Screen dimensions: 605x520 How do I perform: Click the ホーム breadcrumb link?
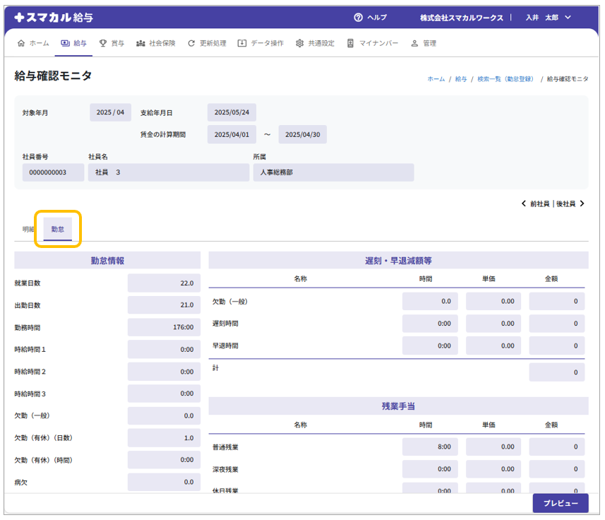436,79
